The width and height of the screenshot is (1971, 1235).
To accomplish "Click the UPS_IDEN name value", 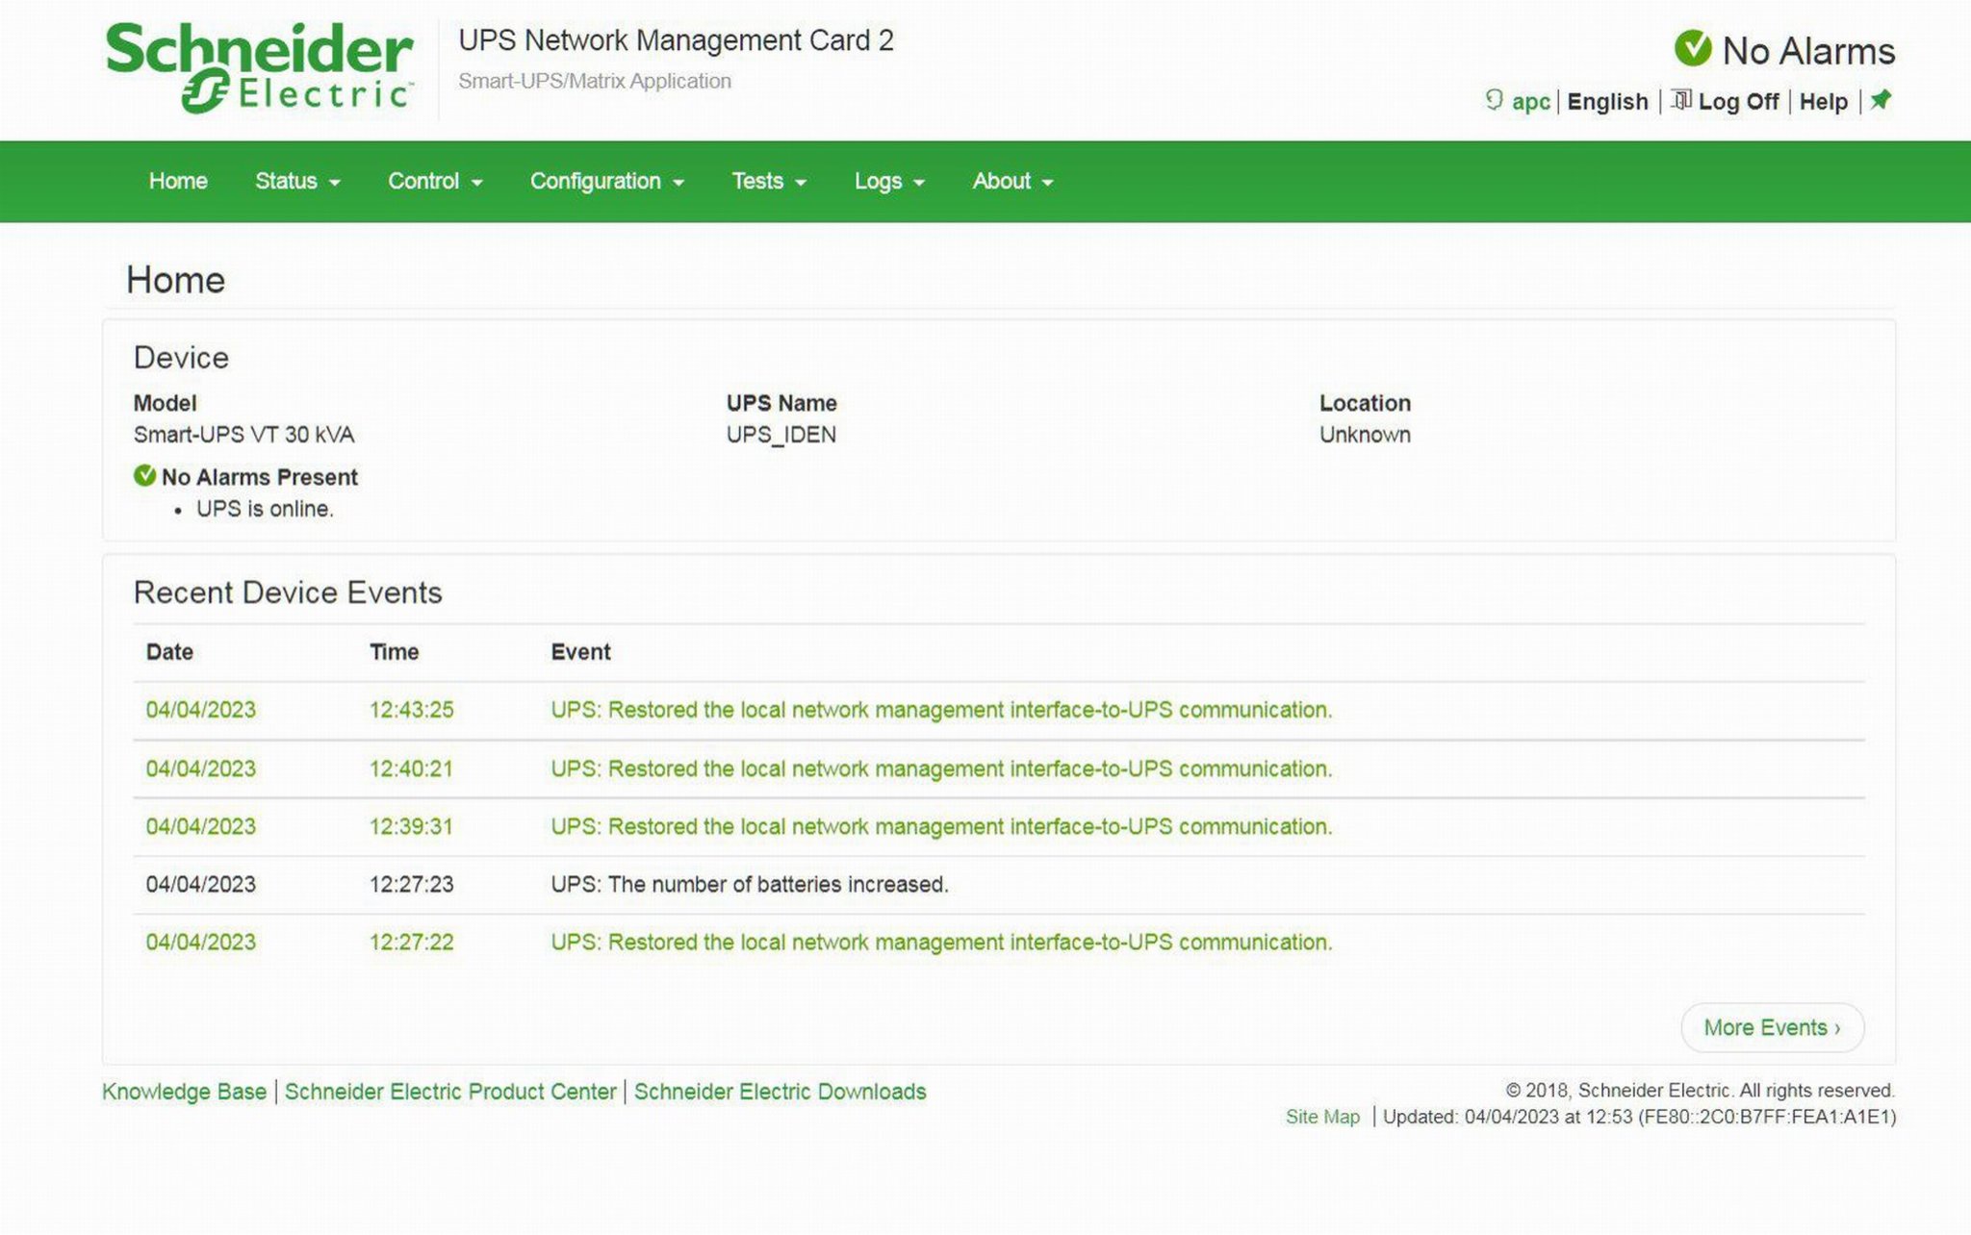I will [x=781, y=435].
